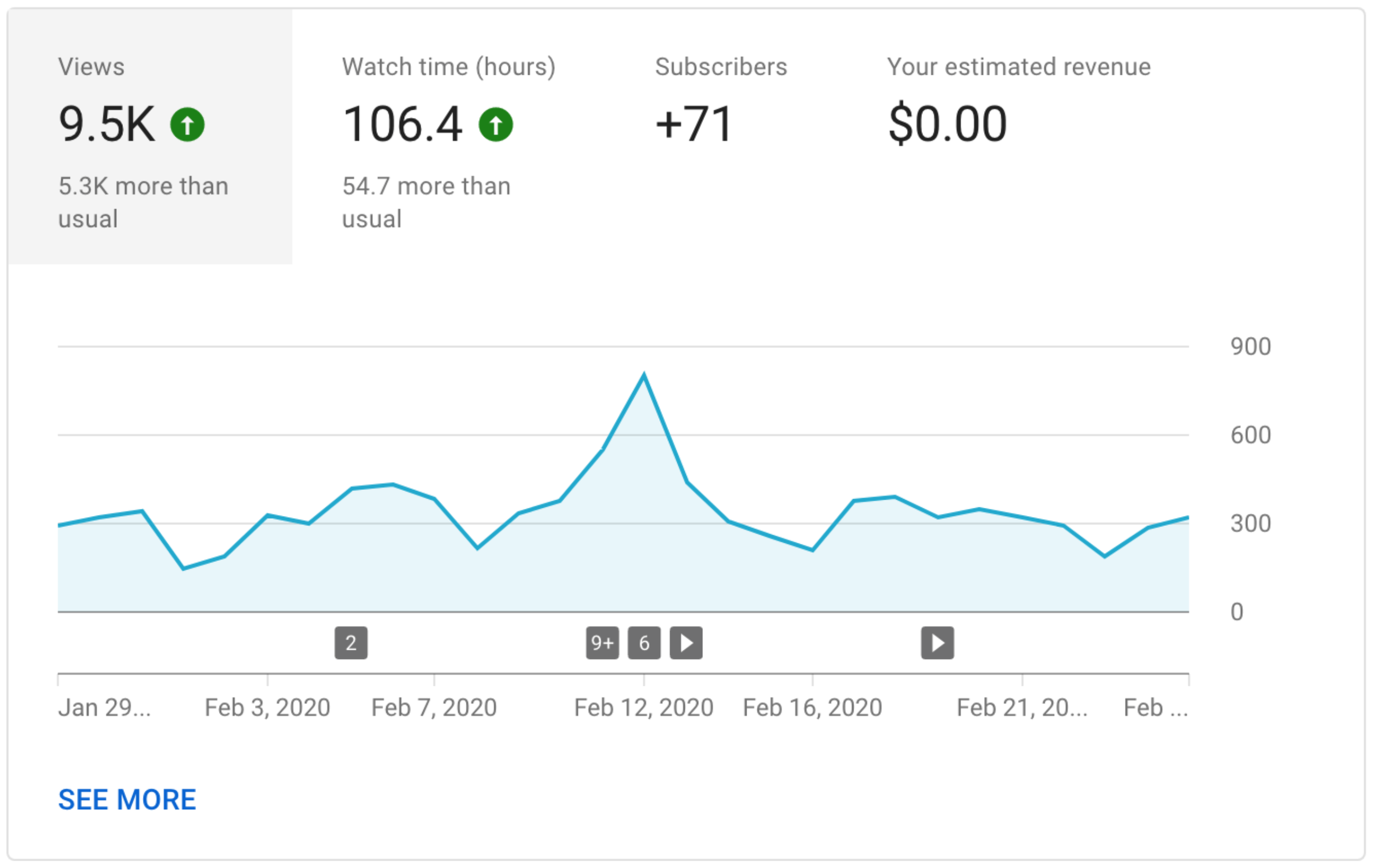Screen dimensions: 1373x865
Task: Click the $0.00 revenue value
Action: 948,125
